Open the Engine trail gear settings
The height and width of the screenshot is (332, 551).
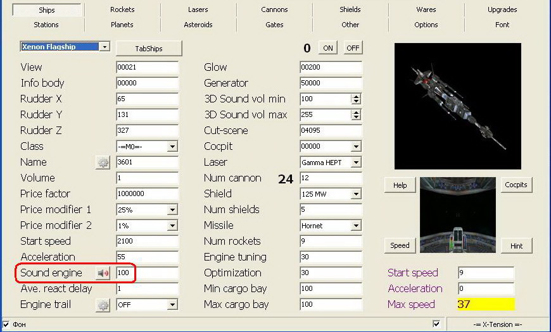pyautogui.click(x=103, y=305)
